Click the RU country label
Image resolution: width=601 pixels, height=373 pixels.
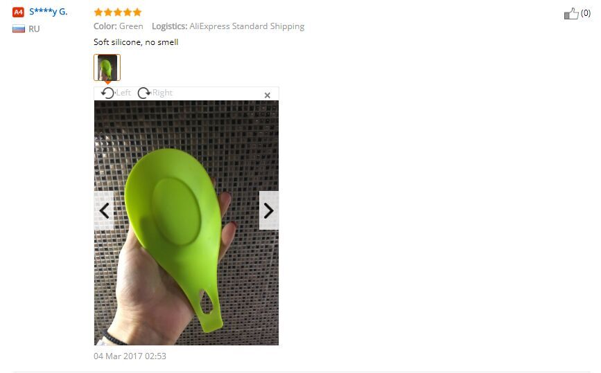pyautogui.click(x=34, y=29)
